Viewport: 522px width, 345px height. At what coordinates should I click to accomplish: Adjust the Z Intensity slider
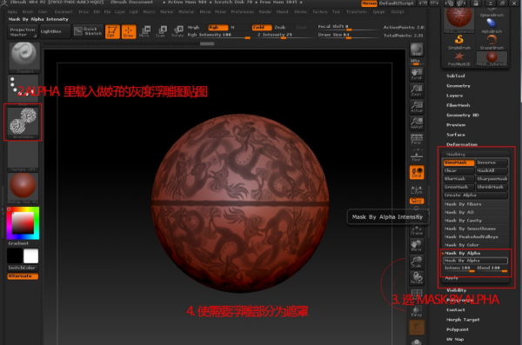tap(283, 36)
